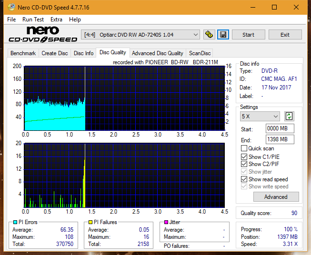Click PI Errors maximum 108
The height and width of the screenshot is (255, 311).
pos(69,236)
